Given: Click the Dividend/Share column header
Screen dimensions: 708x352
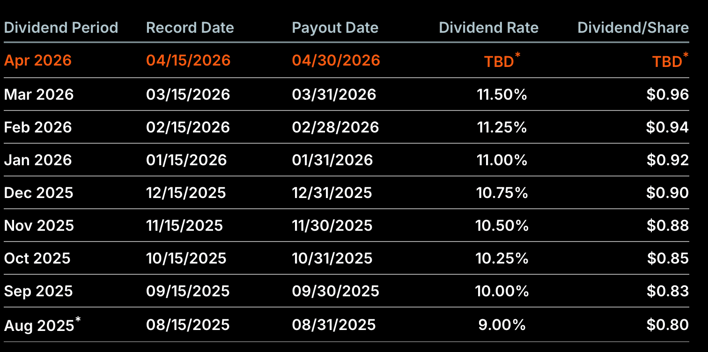Looking at the screenshot, I should 633,28.
